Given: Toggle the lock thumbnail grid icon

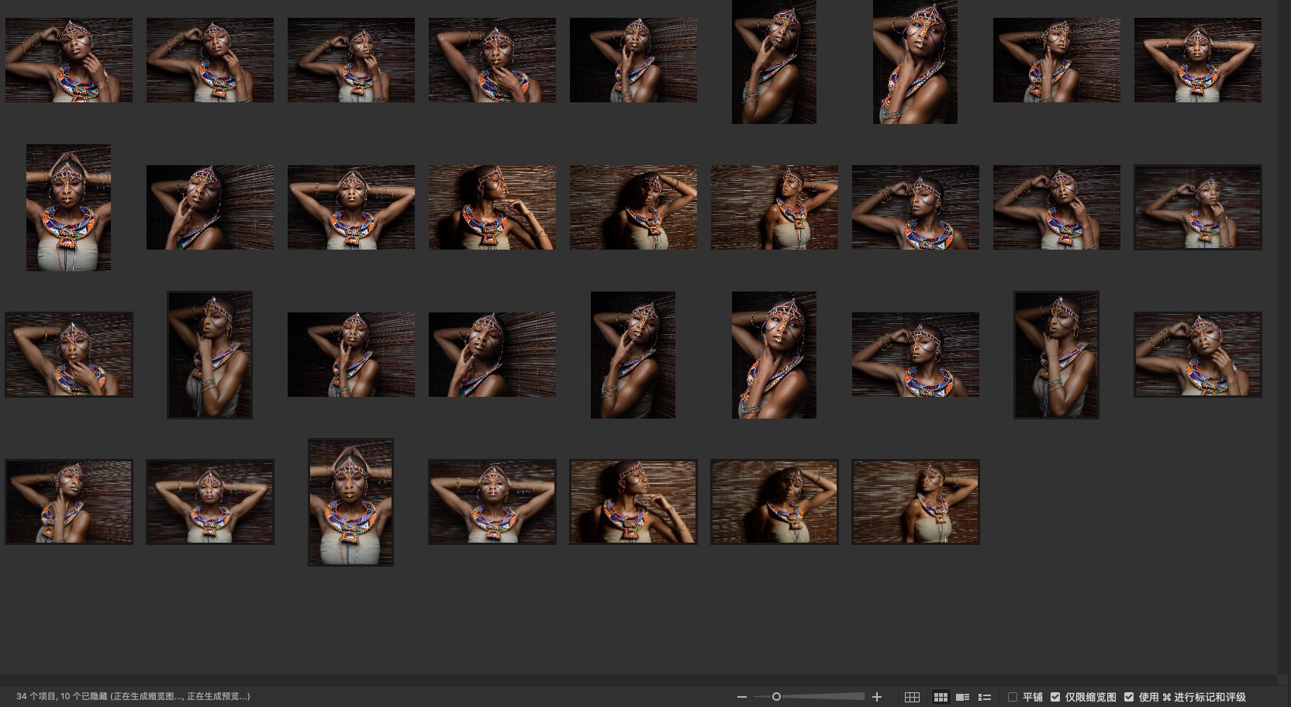Looking at the screenshot, I should [x=912, y=697].
